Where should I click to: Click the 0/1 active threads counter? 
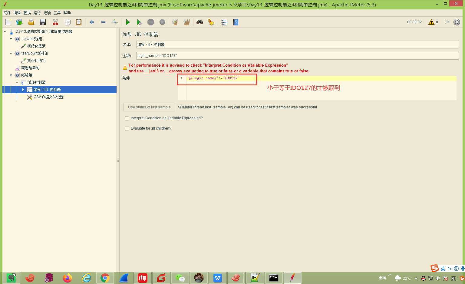click(x=447, y=22)
